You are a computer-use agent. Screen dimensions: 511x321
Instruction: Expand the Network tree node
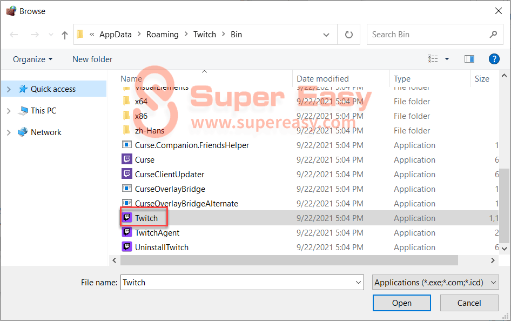(9, 132)
